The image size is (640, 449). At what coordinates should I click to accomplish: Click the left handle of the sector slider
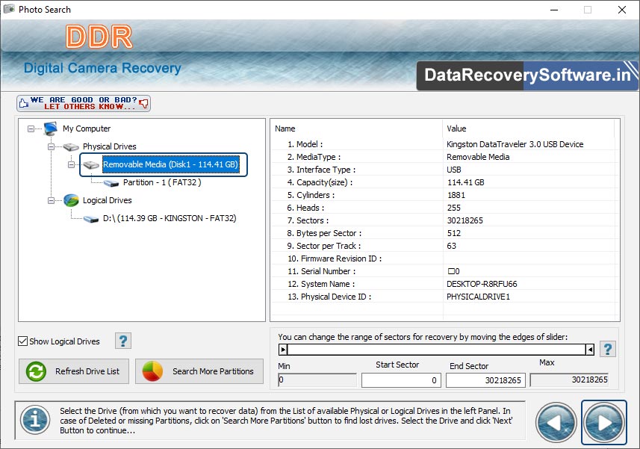coord(283,350)
